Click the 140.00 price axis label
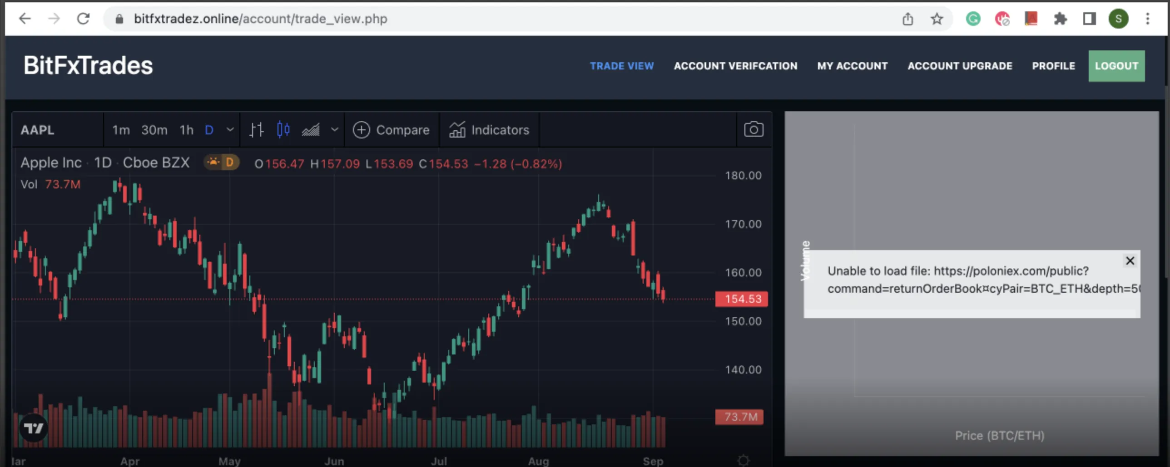Image resolution: width=1170 pixels, height=467 pixels. coord(743,370)
